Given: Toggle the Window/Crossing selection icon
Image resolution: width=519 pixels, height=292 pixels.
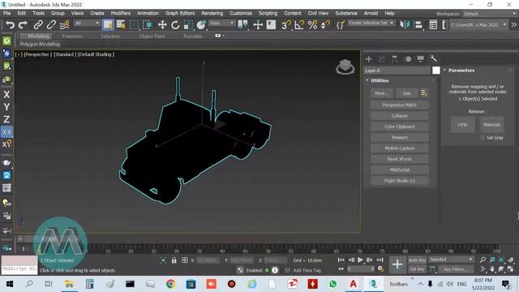Looking at the screenshot, I should 148,25.
